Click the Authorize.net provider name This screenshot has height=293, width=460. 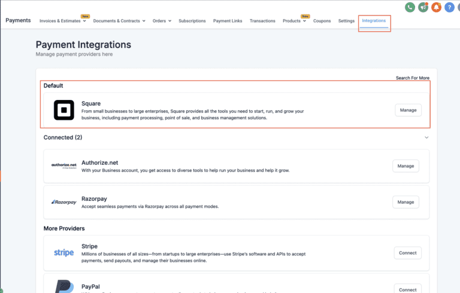pyautogui.click(x=100, y=162)
